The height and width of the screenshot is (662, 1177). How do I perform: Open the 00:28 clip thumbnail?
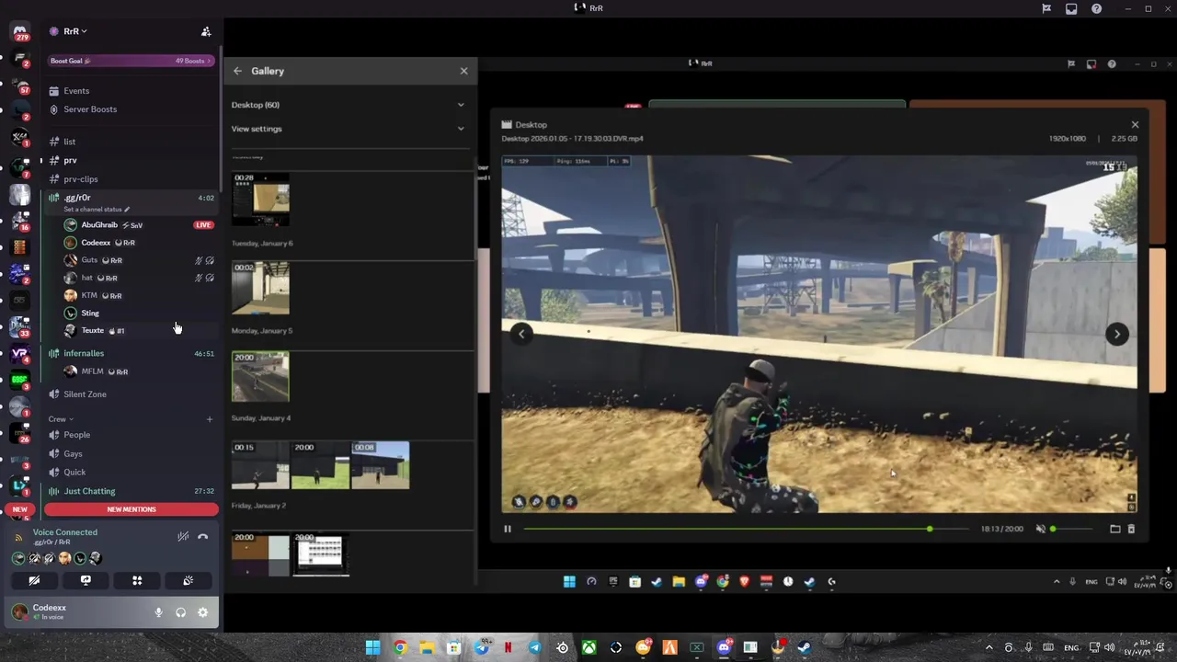point(260,199)
